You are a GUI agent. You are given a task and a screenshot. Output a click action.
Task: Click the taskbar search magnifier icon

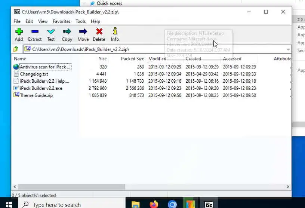click(25, 205)
